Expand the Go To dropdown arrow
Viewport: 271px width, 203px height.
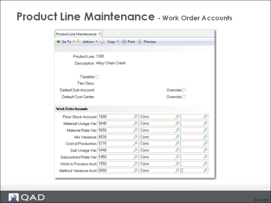(74, 41)
